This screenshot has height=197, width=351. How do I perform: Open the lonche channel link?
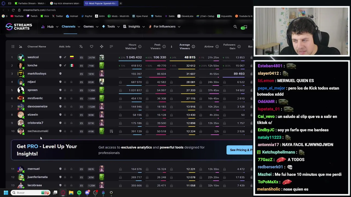click(x=32, y=65)
